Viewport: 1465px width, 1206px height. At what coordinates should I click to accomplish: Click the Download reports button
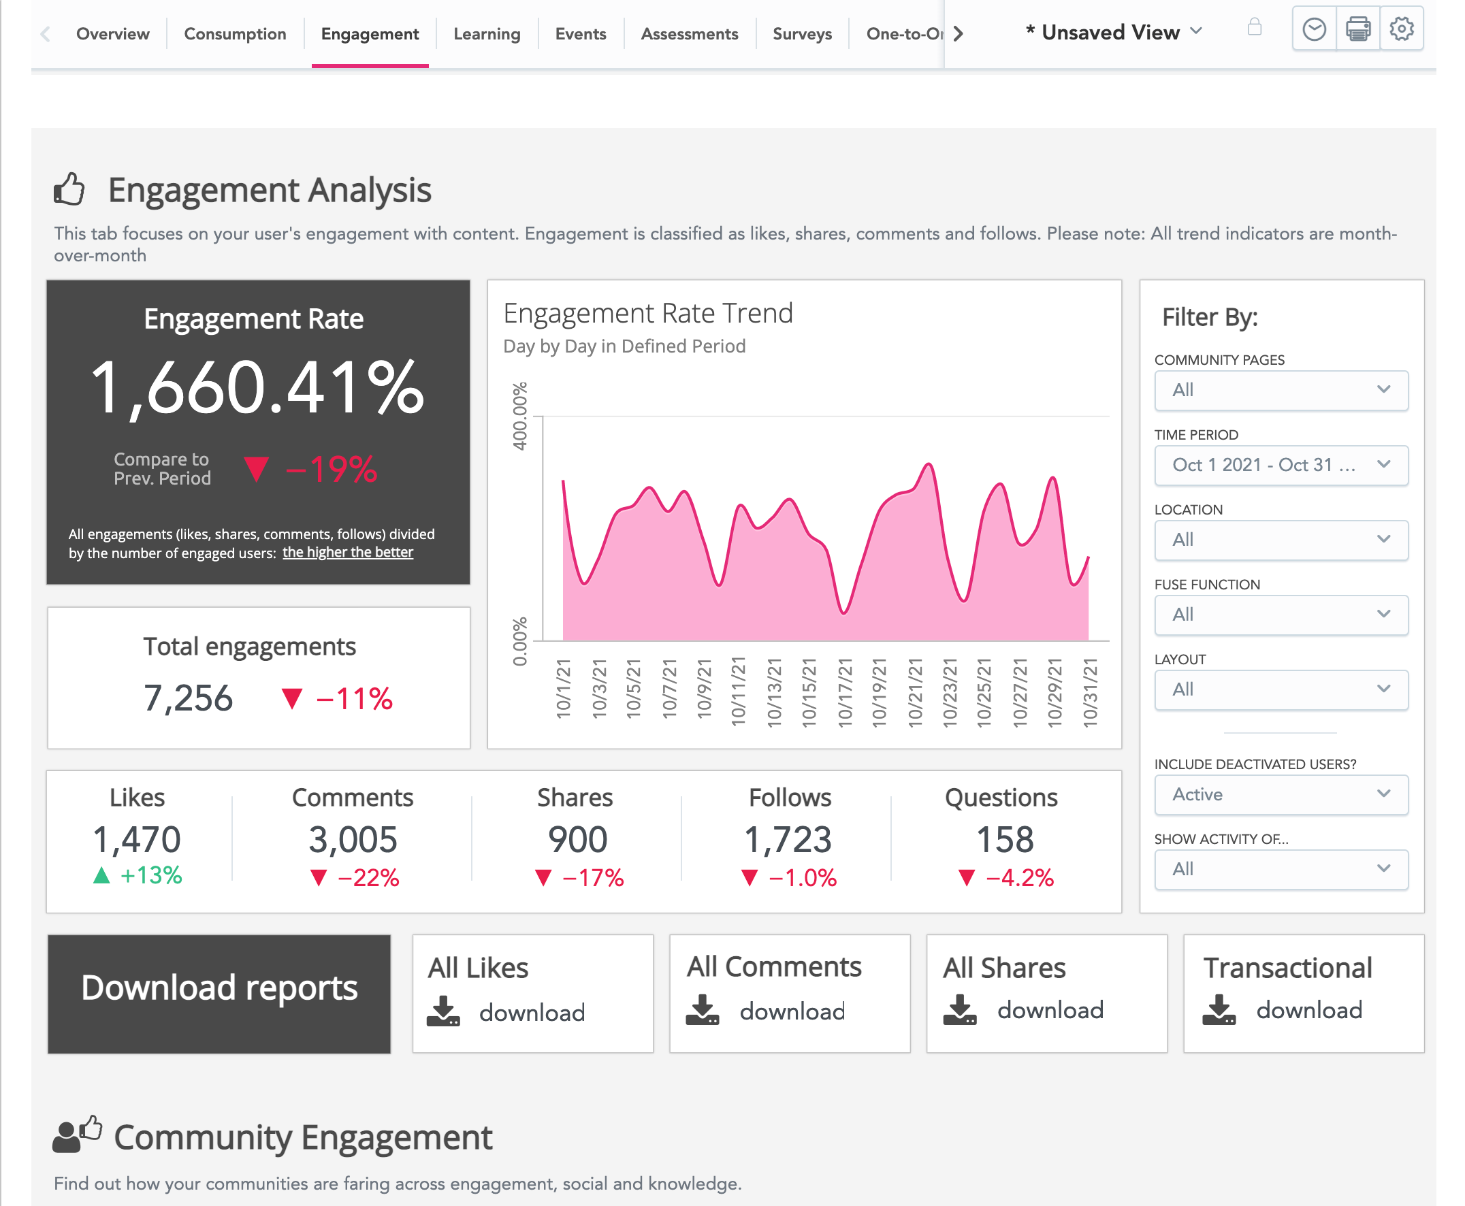point(219,994)
